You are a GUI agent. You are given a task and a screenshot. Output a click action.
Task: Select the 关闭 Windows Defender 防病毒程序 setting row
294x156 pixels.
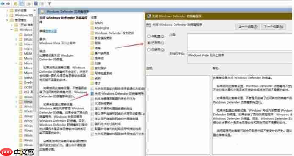click(x=118, y=93)
